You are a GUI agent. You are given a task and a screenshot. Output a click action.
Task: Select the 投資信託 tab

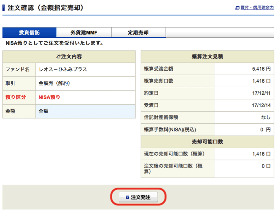(29, 33)
